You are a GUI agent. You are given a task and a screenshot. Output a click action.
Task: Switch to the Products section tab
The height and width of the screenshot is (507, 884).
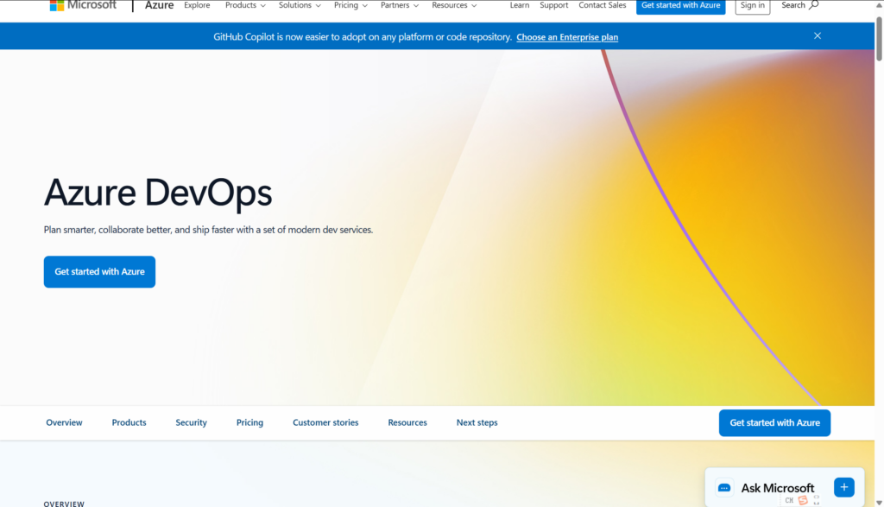129,422
